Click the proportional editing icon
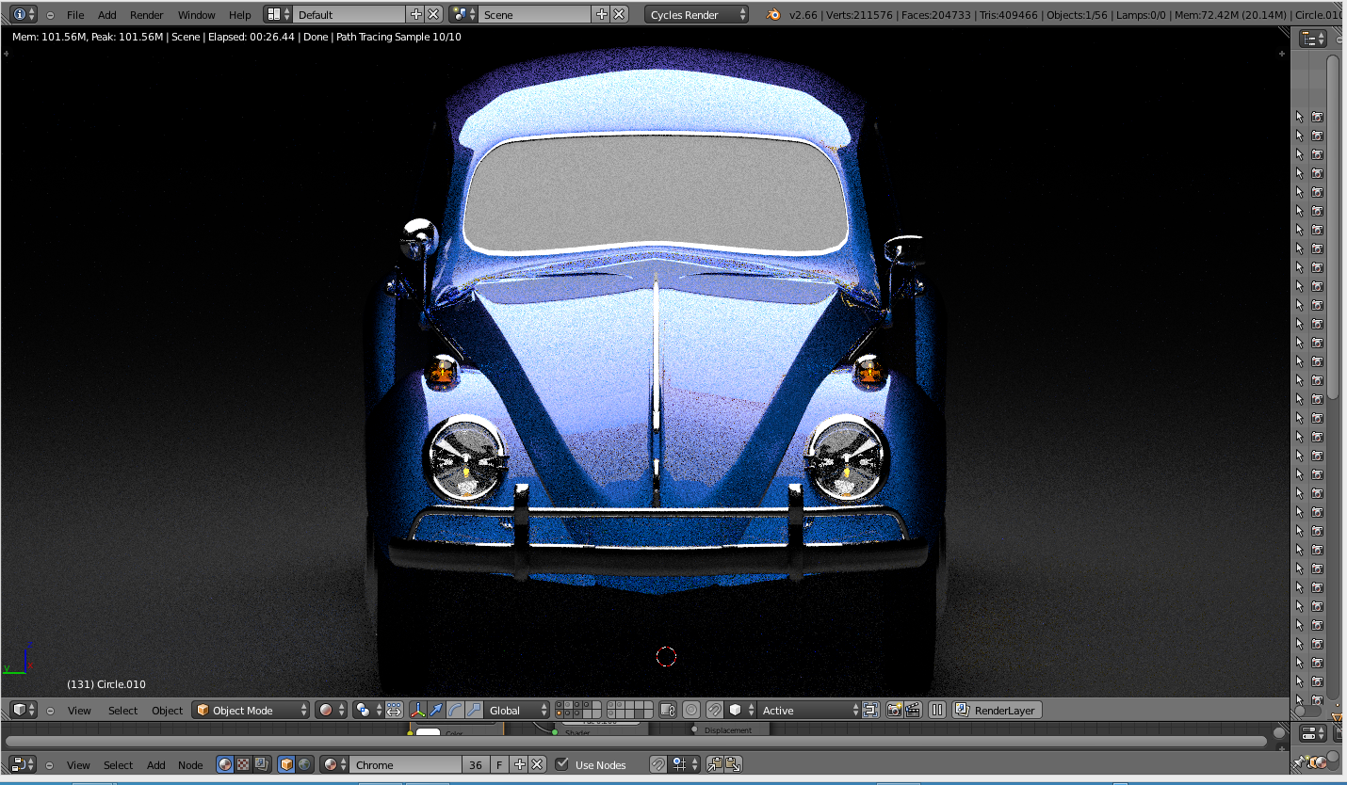The image size is (1347, 785). (691, 711)
